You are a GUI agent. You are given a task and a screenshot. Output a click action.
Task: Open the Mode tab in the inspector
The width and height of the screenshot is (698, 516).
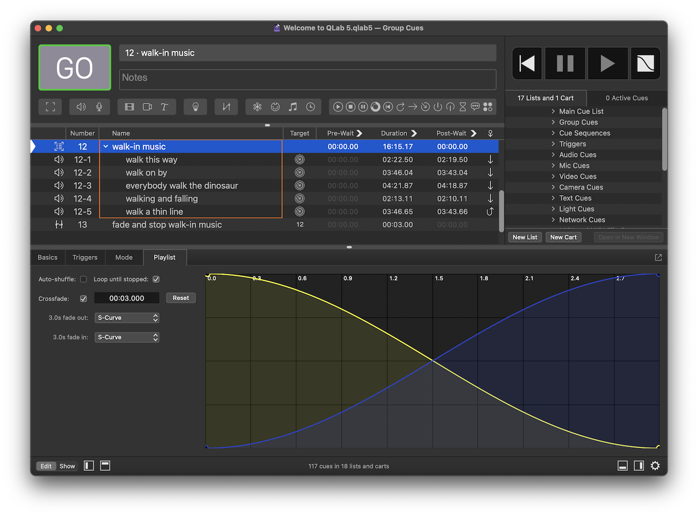tap(124, 257)
